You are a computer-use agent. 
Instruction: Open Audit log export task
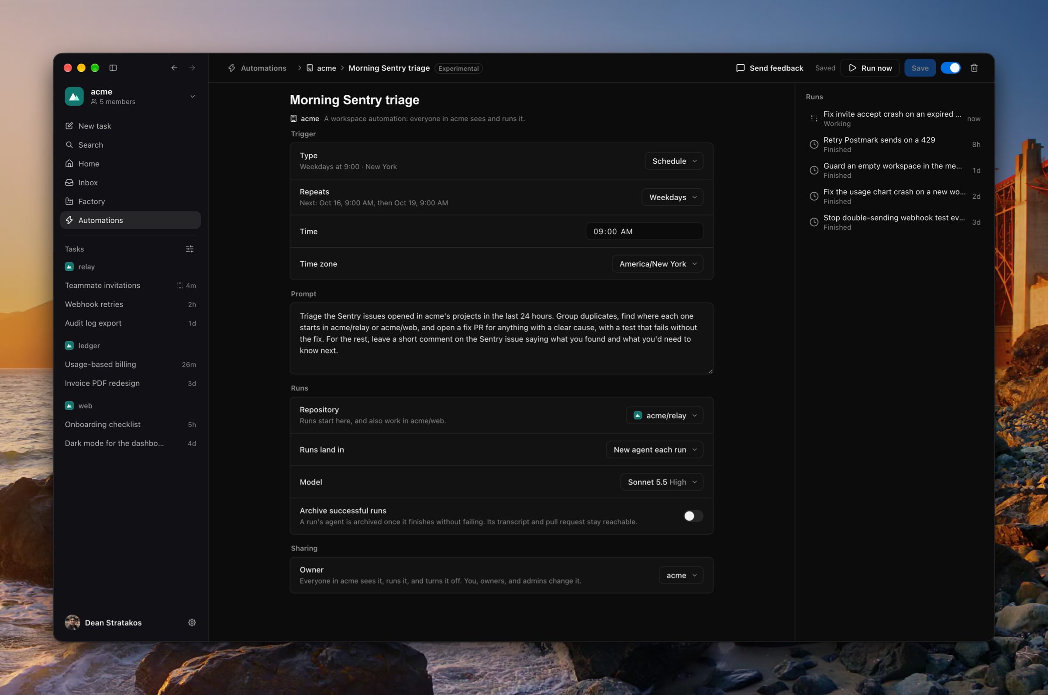click(x=130, y=323)
